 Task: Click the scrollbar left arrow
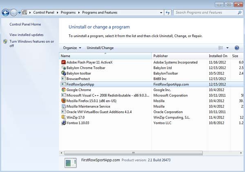61,153
